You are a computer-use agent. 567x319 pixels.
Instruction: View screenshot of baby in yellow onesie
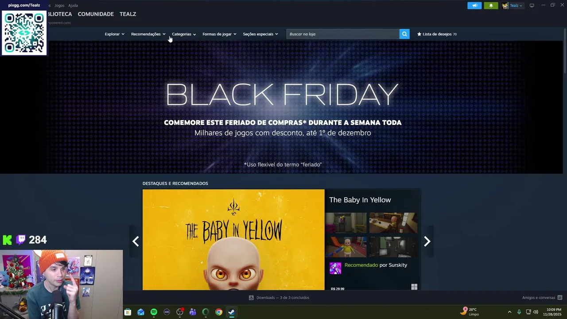[x=346, y=247]
